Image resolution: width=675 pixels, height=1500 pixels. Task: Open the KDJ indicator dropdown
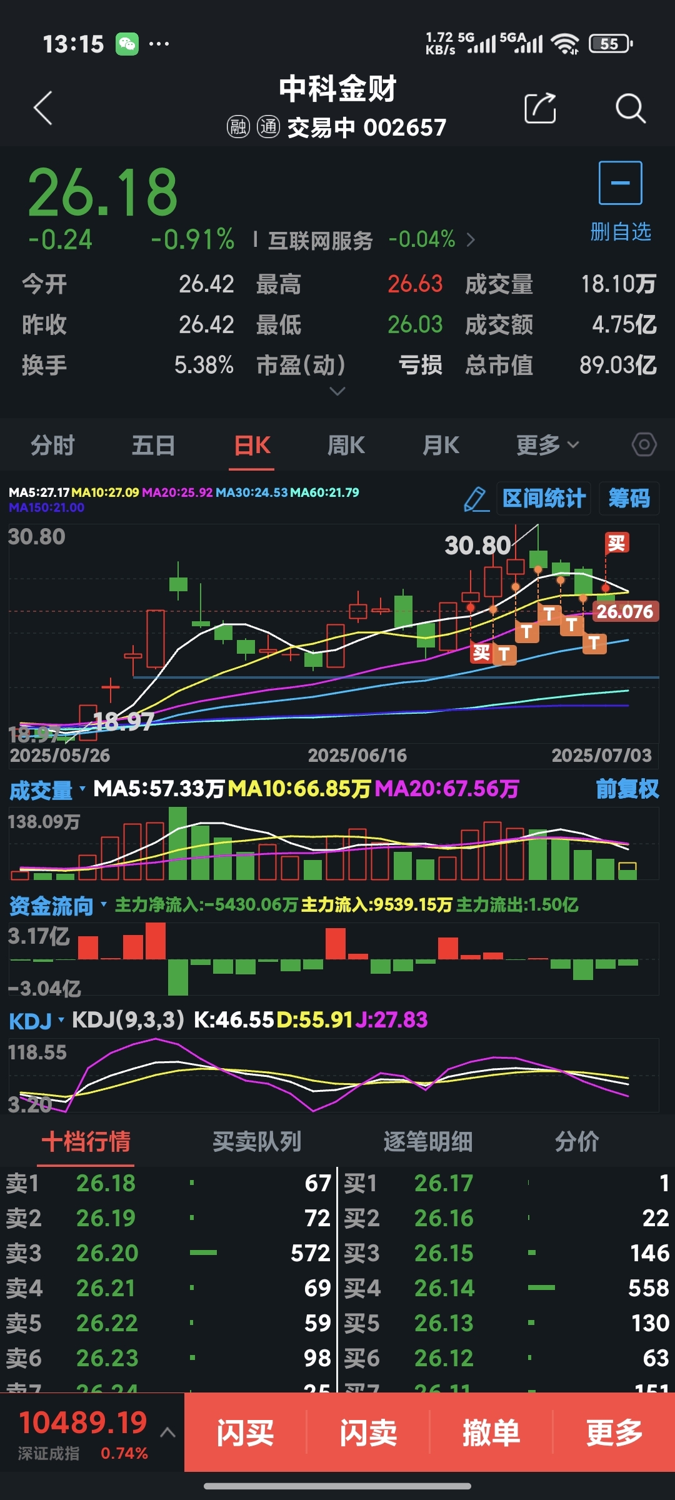pos(61,1020)
